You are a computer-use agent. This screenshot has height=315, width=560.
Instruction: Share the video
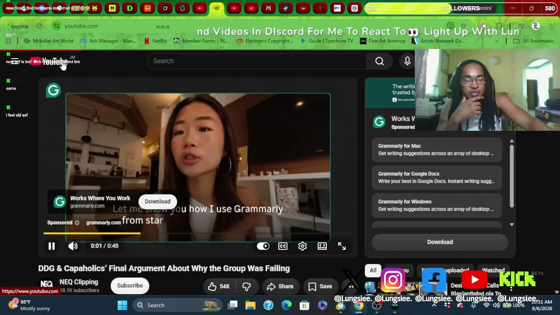(280, 287)
